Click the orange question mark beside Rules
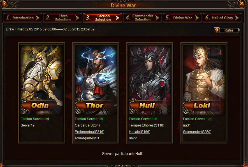248x167 pixels. coord(217,30)
